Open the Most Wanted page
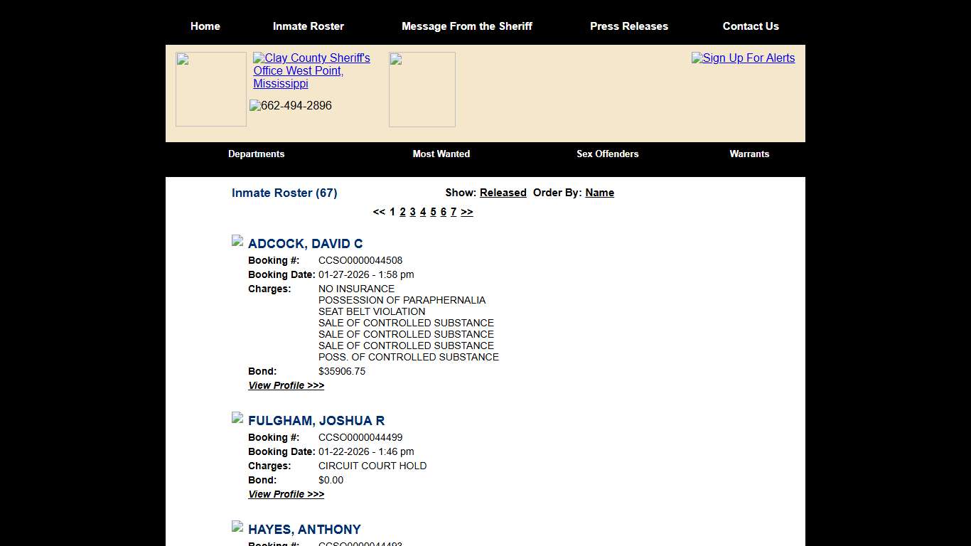The image size is (971, 546). pos(441,154)
